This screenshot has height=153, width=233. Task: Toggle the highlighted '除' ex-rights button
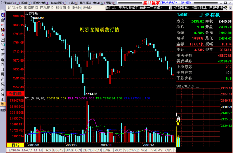(x=3, y=104)
